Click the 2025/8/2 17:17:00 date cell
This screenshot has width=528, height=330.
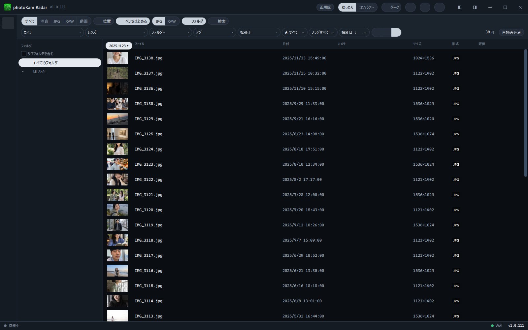click(302, 180)
